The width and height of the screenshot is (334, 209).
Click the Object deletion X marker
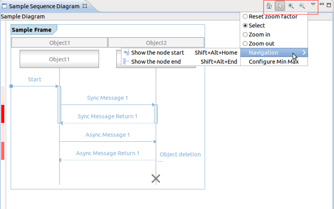[156, 178]
